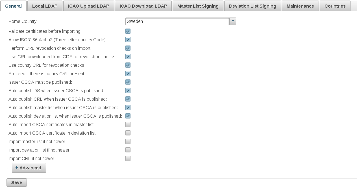Click the plus icon beside Advanced
This screenshot has width=357, height=192.
(x=17, y=168)
